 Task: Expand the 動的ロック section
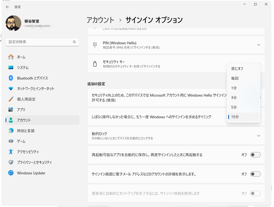click(259, 136)
